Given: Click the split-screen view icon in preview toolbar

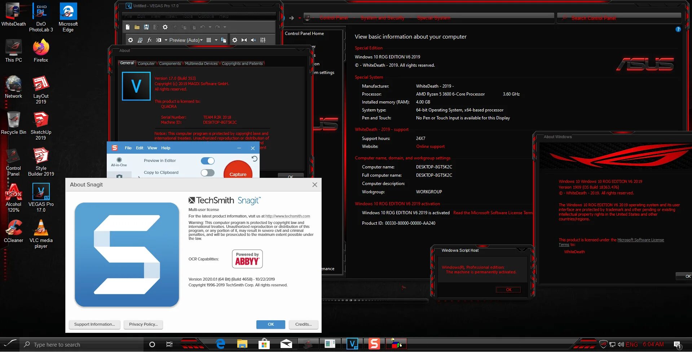Looking at the screenshot, I should 159,40.
